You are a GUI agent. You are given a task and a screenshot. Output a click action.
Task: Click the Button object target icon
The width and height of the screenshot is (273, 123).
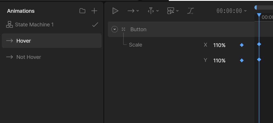click(x=123, y=29)
